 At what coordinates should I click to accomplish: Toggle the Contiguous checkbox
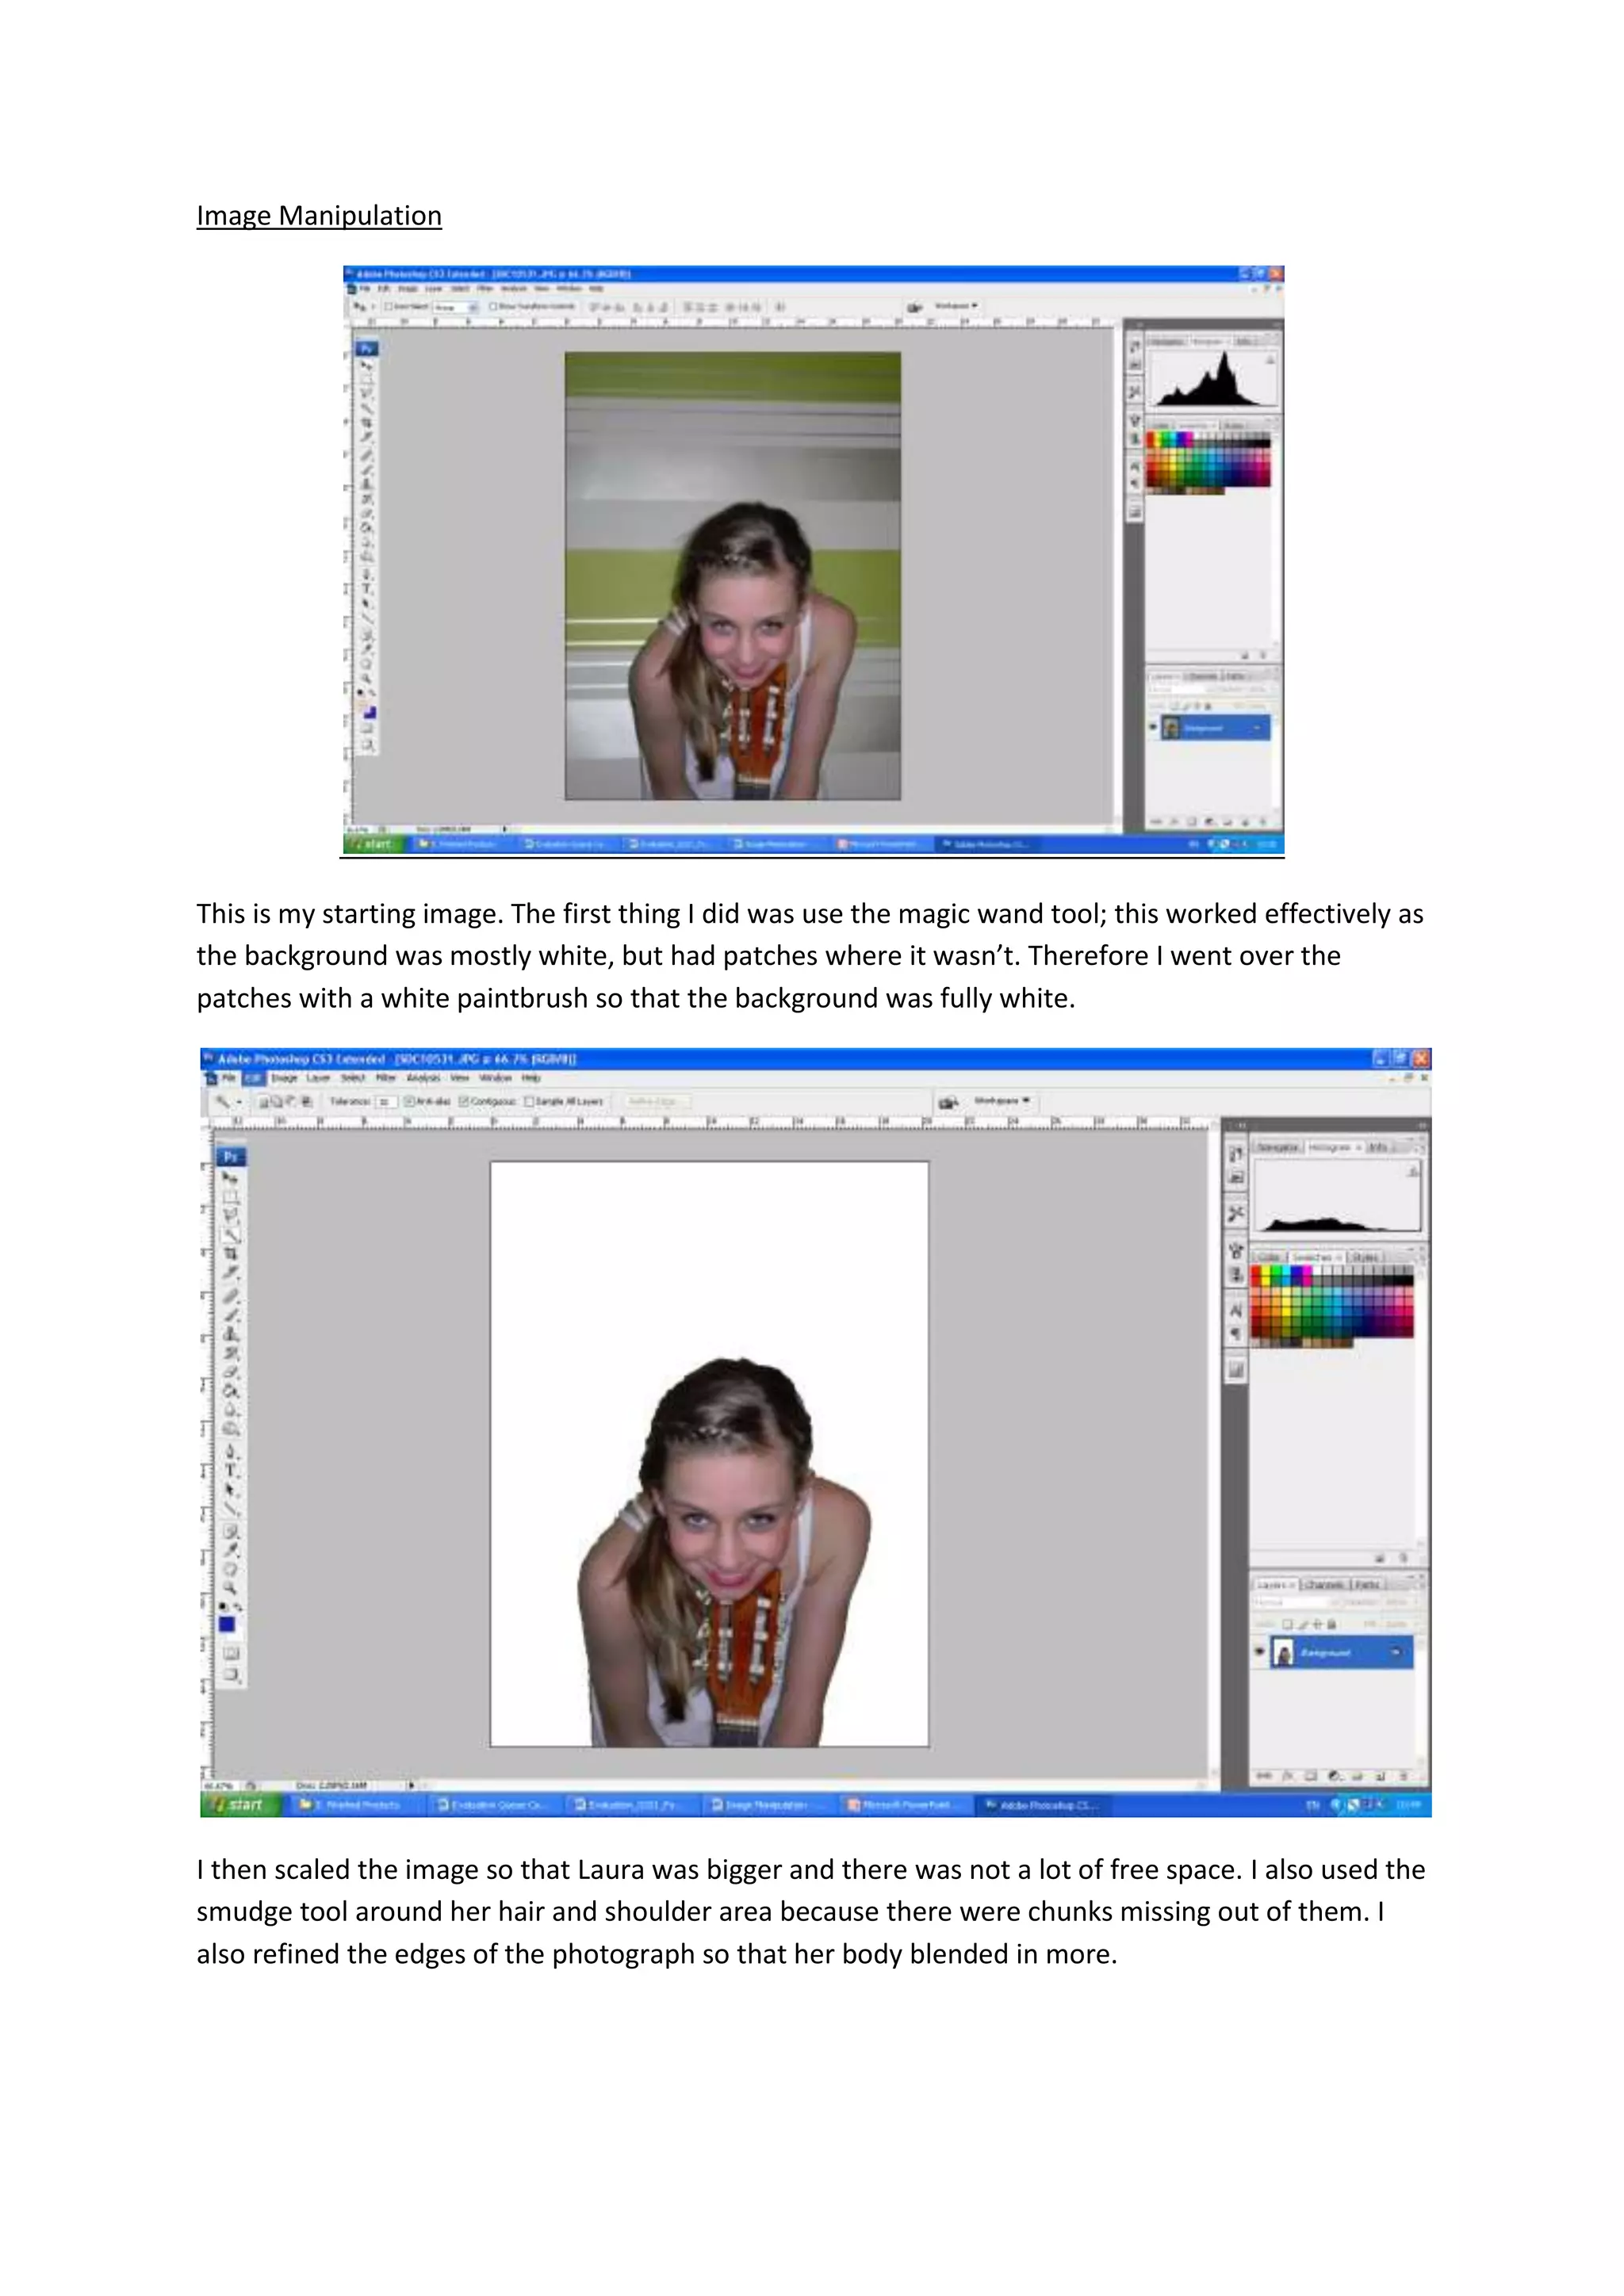(x=464, y=1101)
